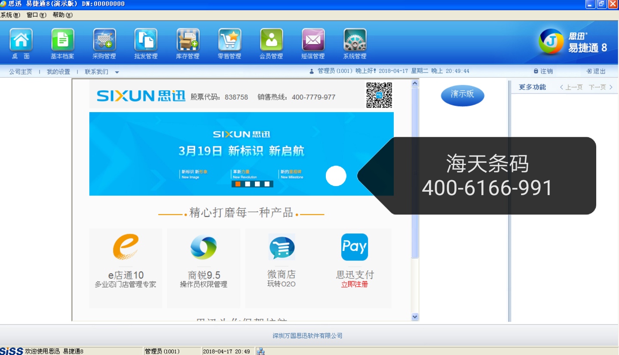Click the 立即注册 link under 思迅支付

click(355, 285)
